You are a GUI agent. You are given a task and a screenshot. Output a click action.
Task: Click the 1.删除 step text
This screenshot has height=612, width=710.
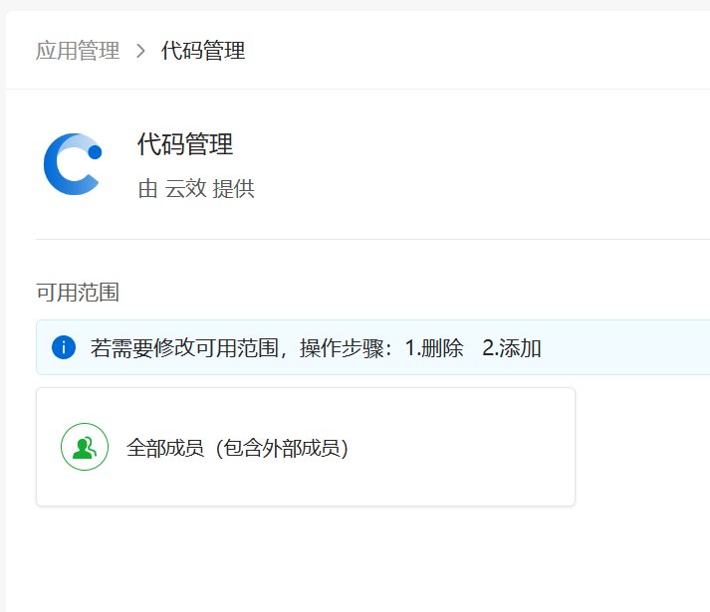[x=434, y=348]
